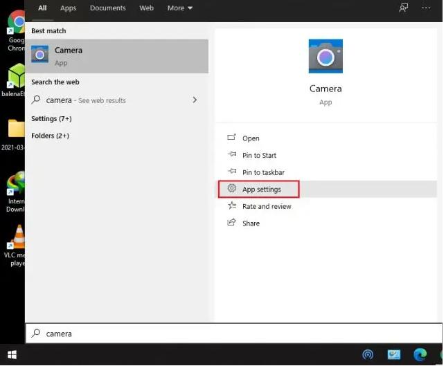The width and height of the screenshot is (446, 366).
Task: Click the 'Best match' heading text
Action: click(48, 30)
